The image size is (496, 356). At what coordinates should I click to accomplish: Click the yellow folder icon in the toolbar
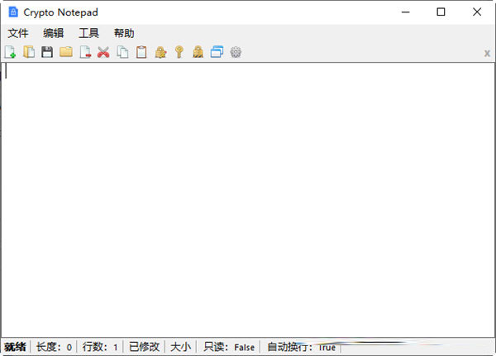tap(66, 52)
